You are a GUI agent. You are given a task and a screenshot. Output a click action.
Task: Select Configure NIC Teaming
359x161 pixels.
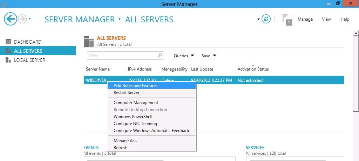tap(151, 124)
